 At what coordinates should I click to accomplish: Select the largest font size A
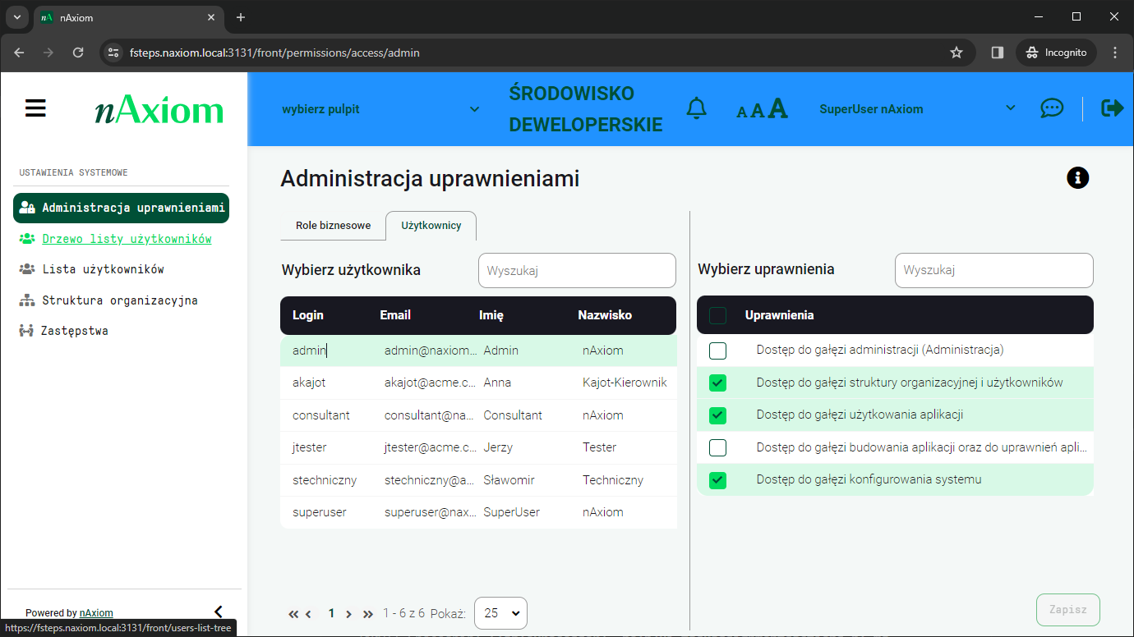tap(777, 108)
